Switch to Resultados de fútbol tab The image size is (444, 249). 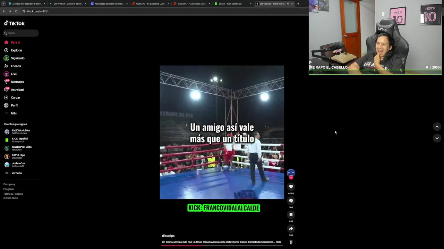tap(109, 4)
